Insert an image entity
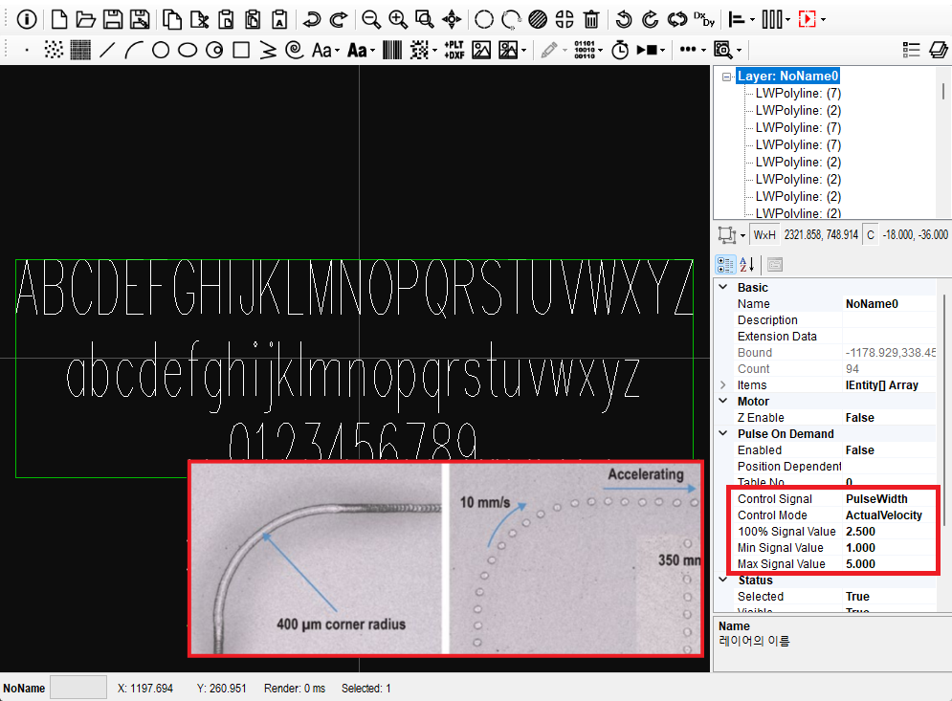 (x=481, y=50)
